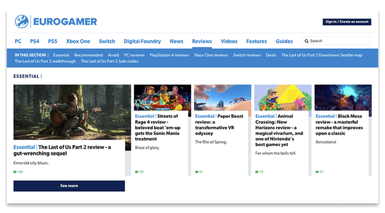
Task: Open the Xbox One reviews link
Action: tap(211, 55)
